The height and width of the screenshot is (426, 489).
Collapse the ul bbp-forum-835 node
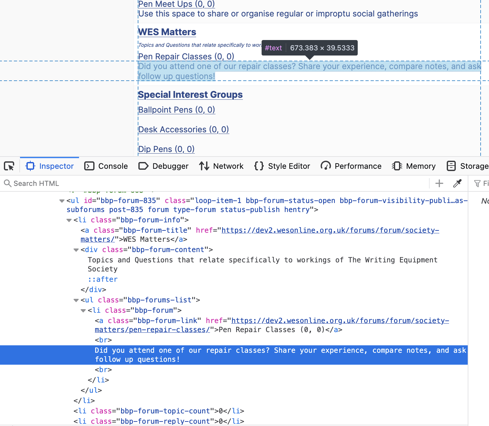[x=62, y=201]
